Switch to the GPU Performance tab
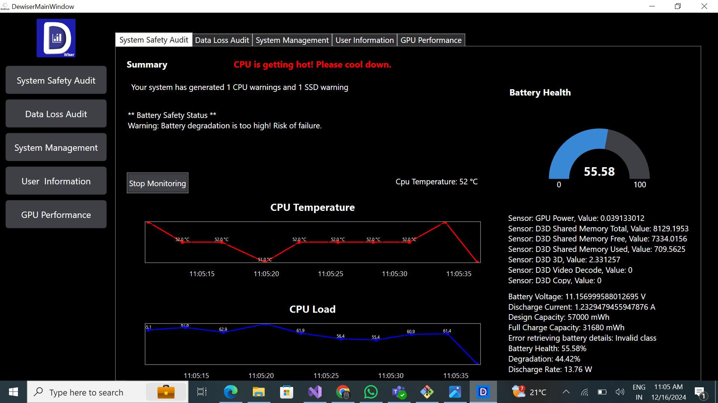Image resolution: width=718 pixels, height=403 pixels. 431,40
